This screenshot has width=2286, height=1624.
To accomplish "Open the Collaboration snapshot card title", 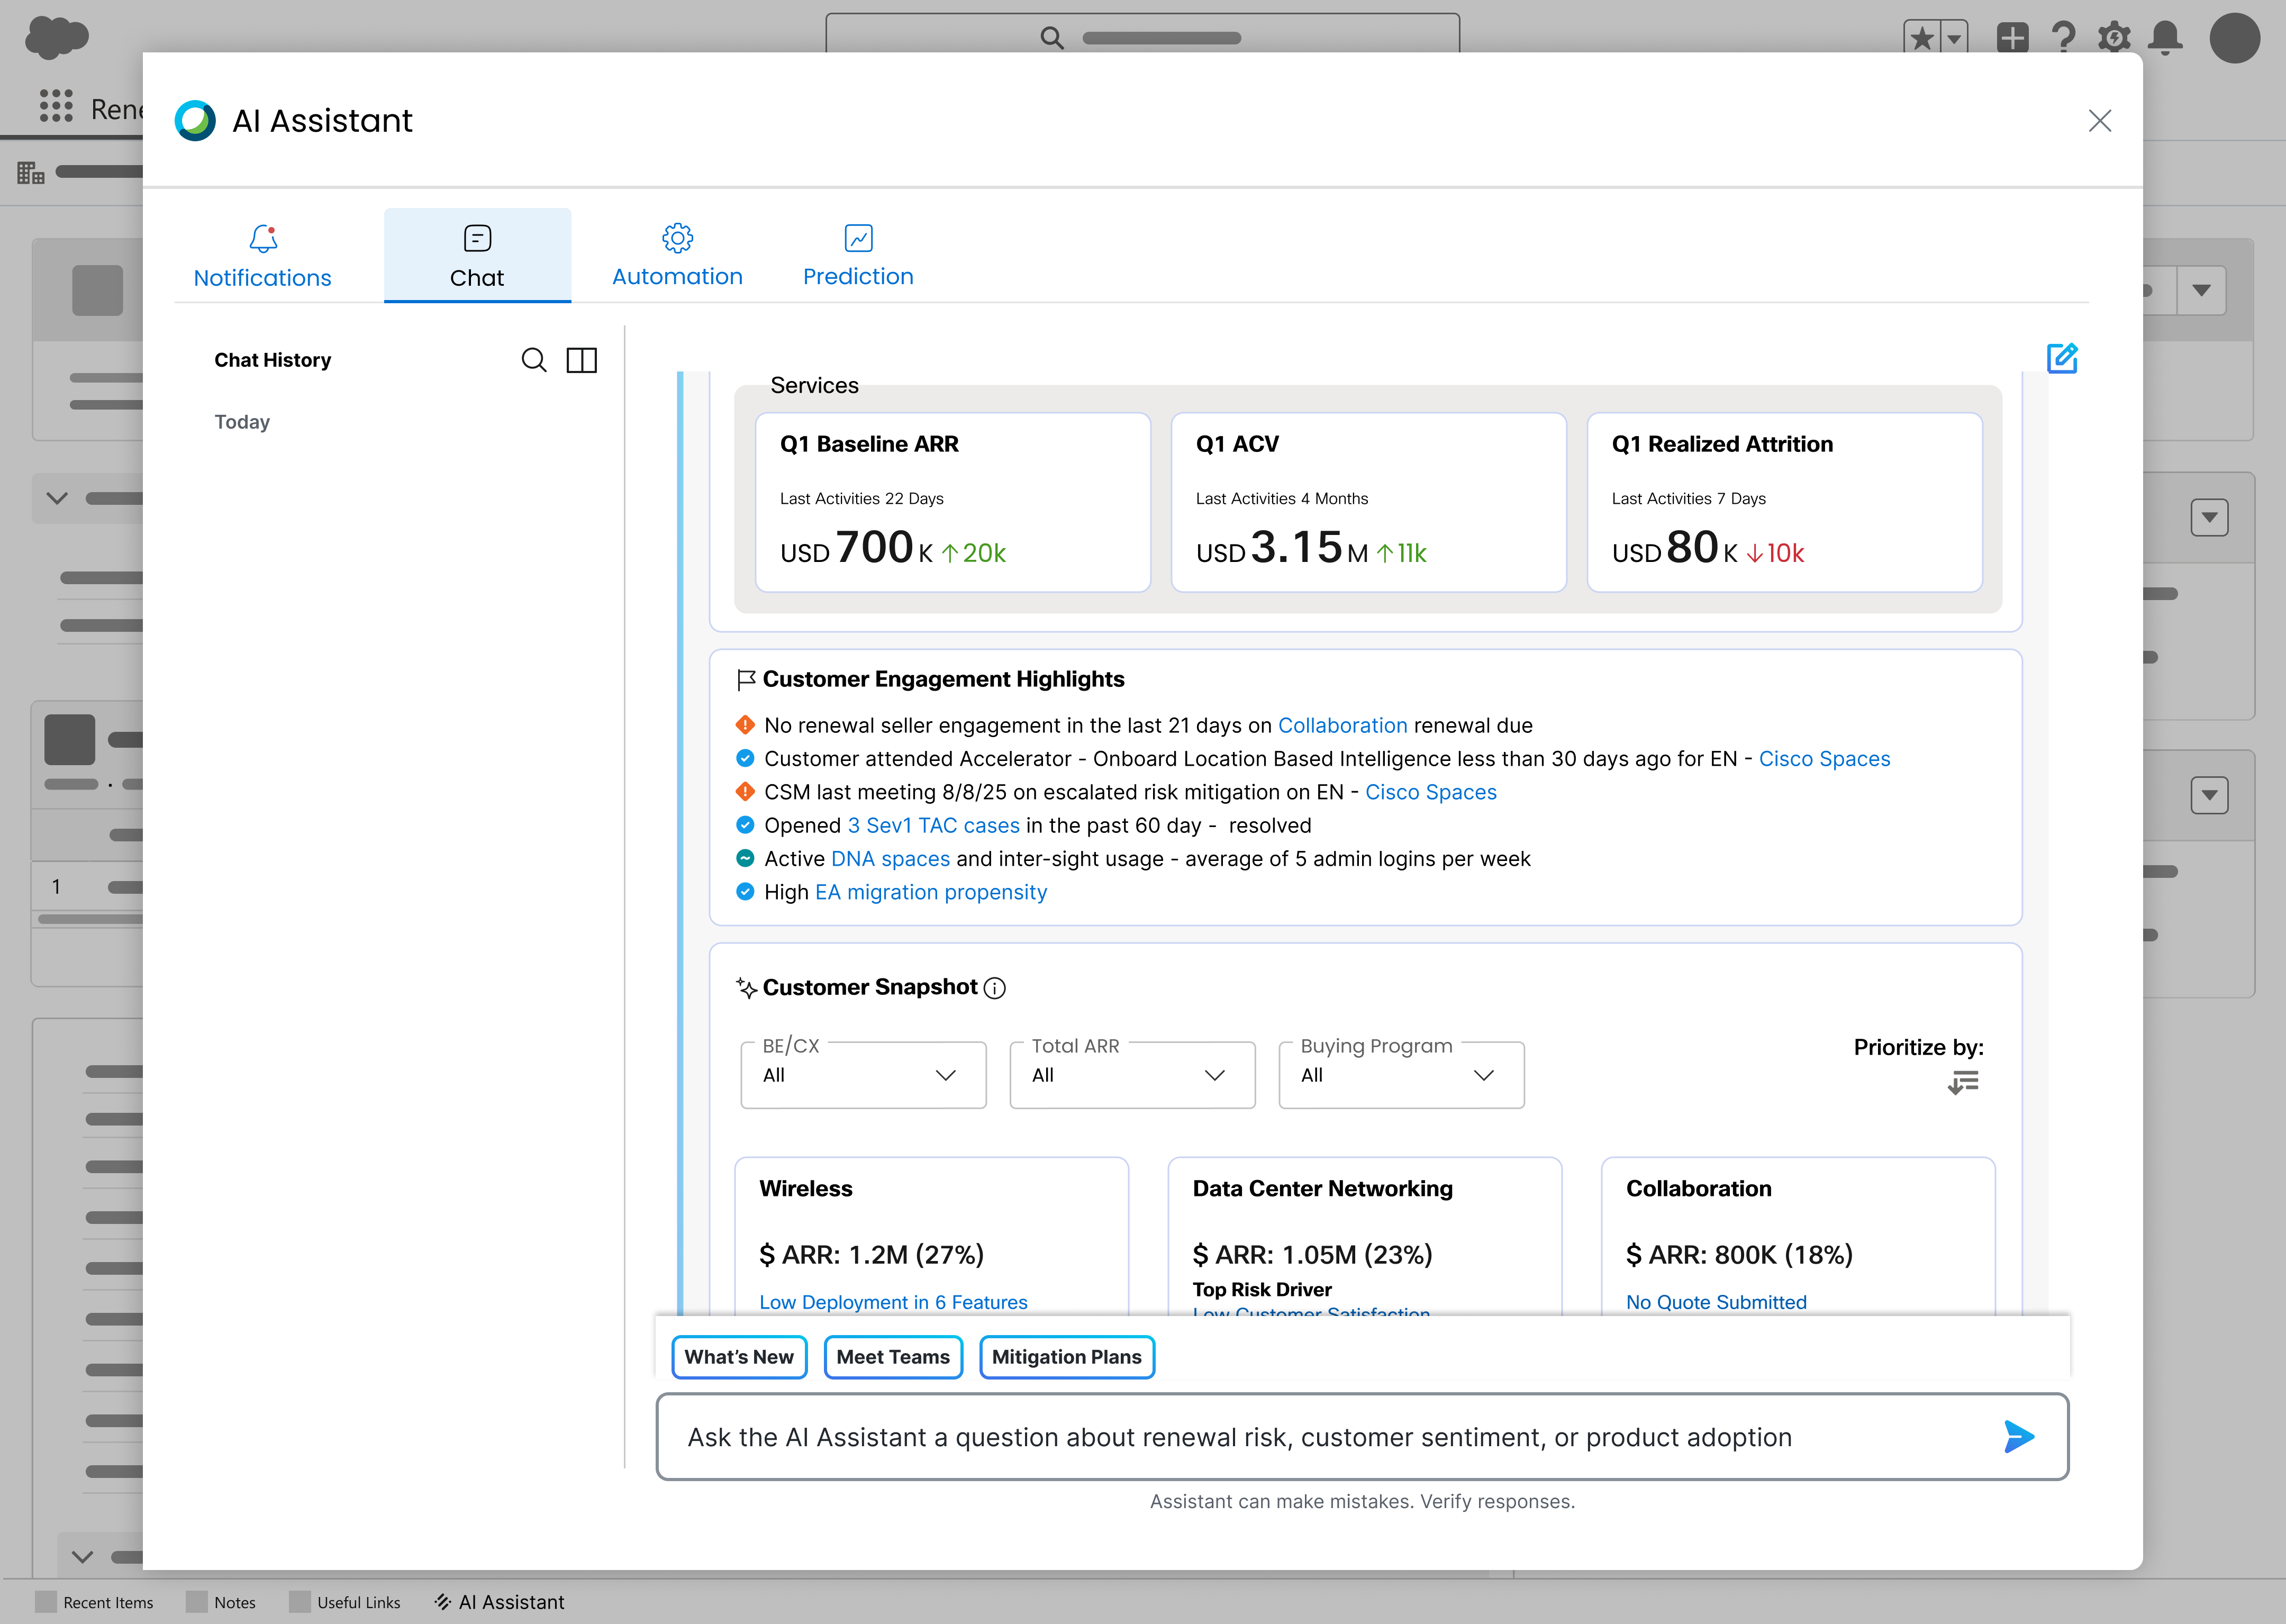I will point(1698,1189).
